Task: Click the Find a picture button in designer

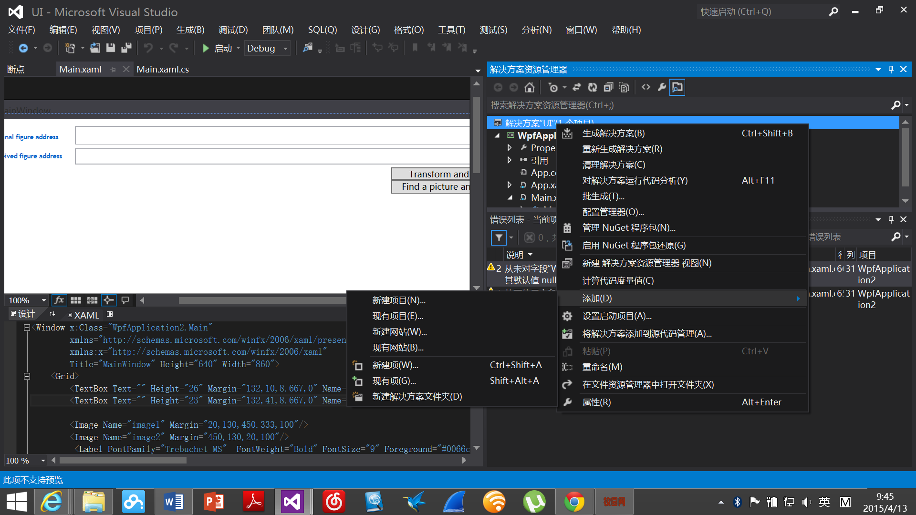Action: (430, 186)
